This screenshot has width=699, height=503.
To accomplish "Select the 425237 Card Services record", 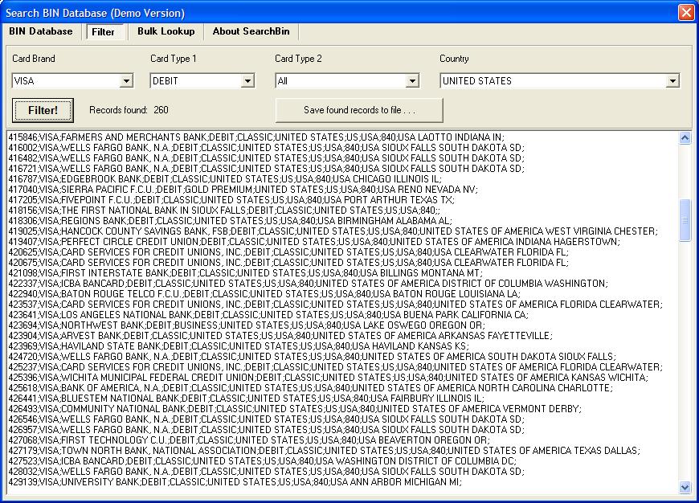I will coord(336,367).
